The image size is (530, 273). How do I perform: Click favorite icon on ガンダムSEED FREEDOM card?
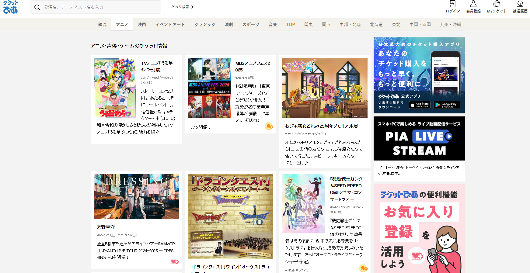pos(363,268)
